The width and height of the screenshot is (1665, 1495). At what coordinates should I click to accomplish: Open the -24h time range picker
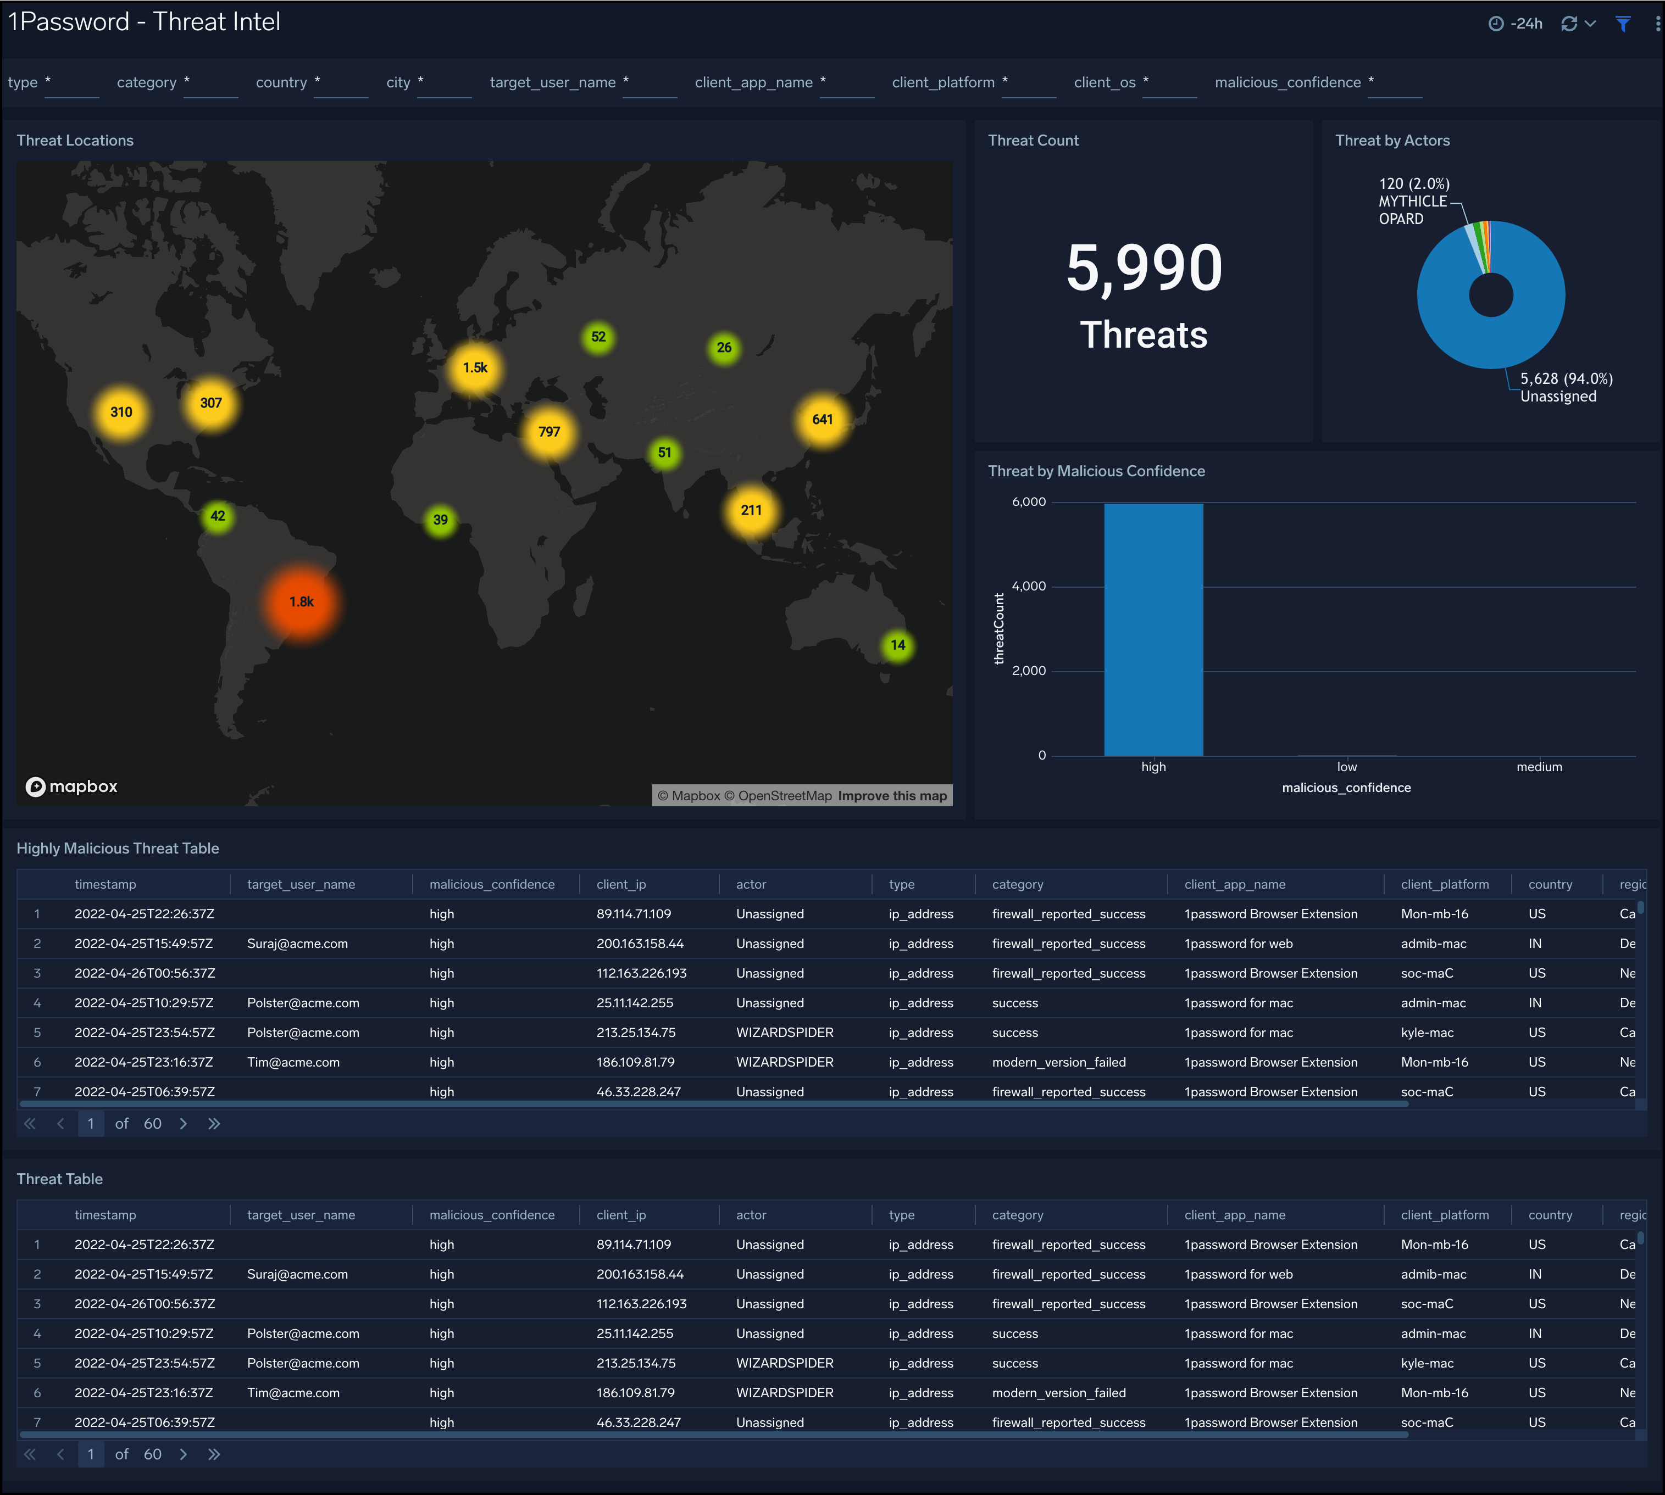(x=1516, y=24)
